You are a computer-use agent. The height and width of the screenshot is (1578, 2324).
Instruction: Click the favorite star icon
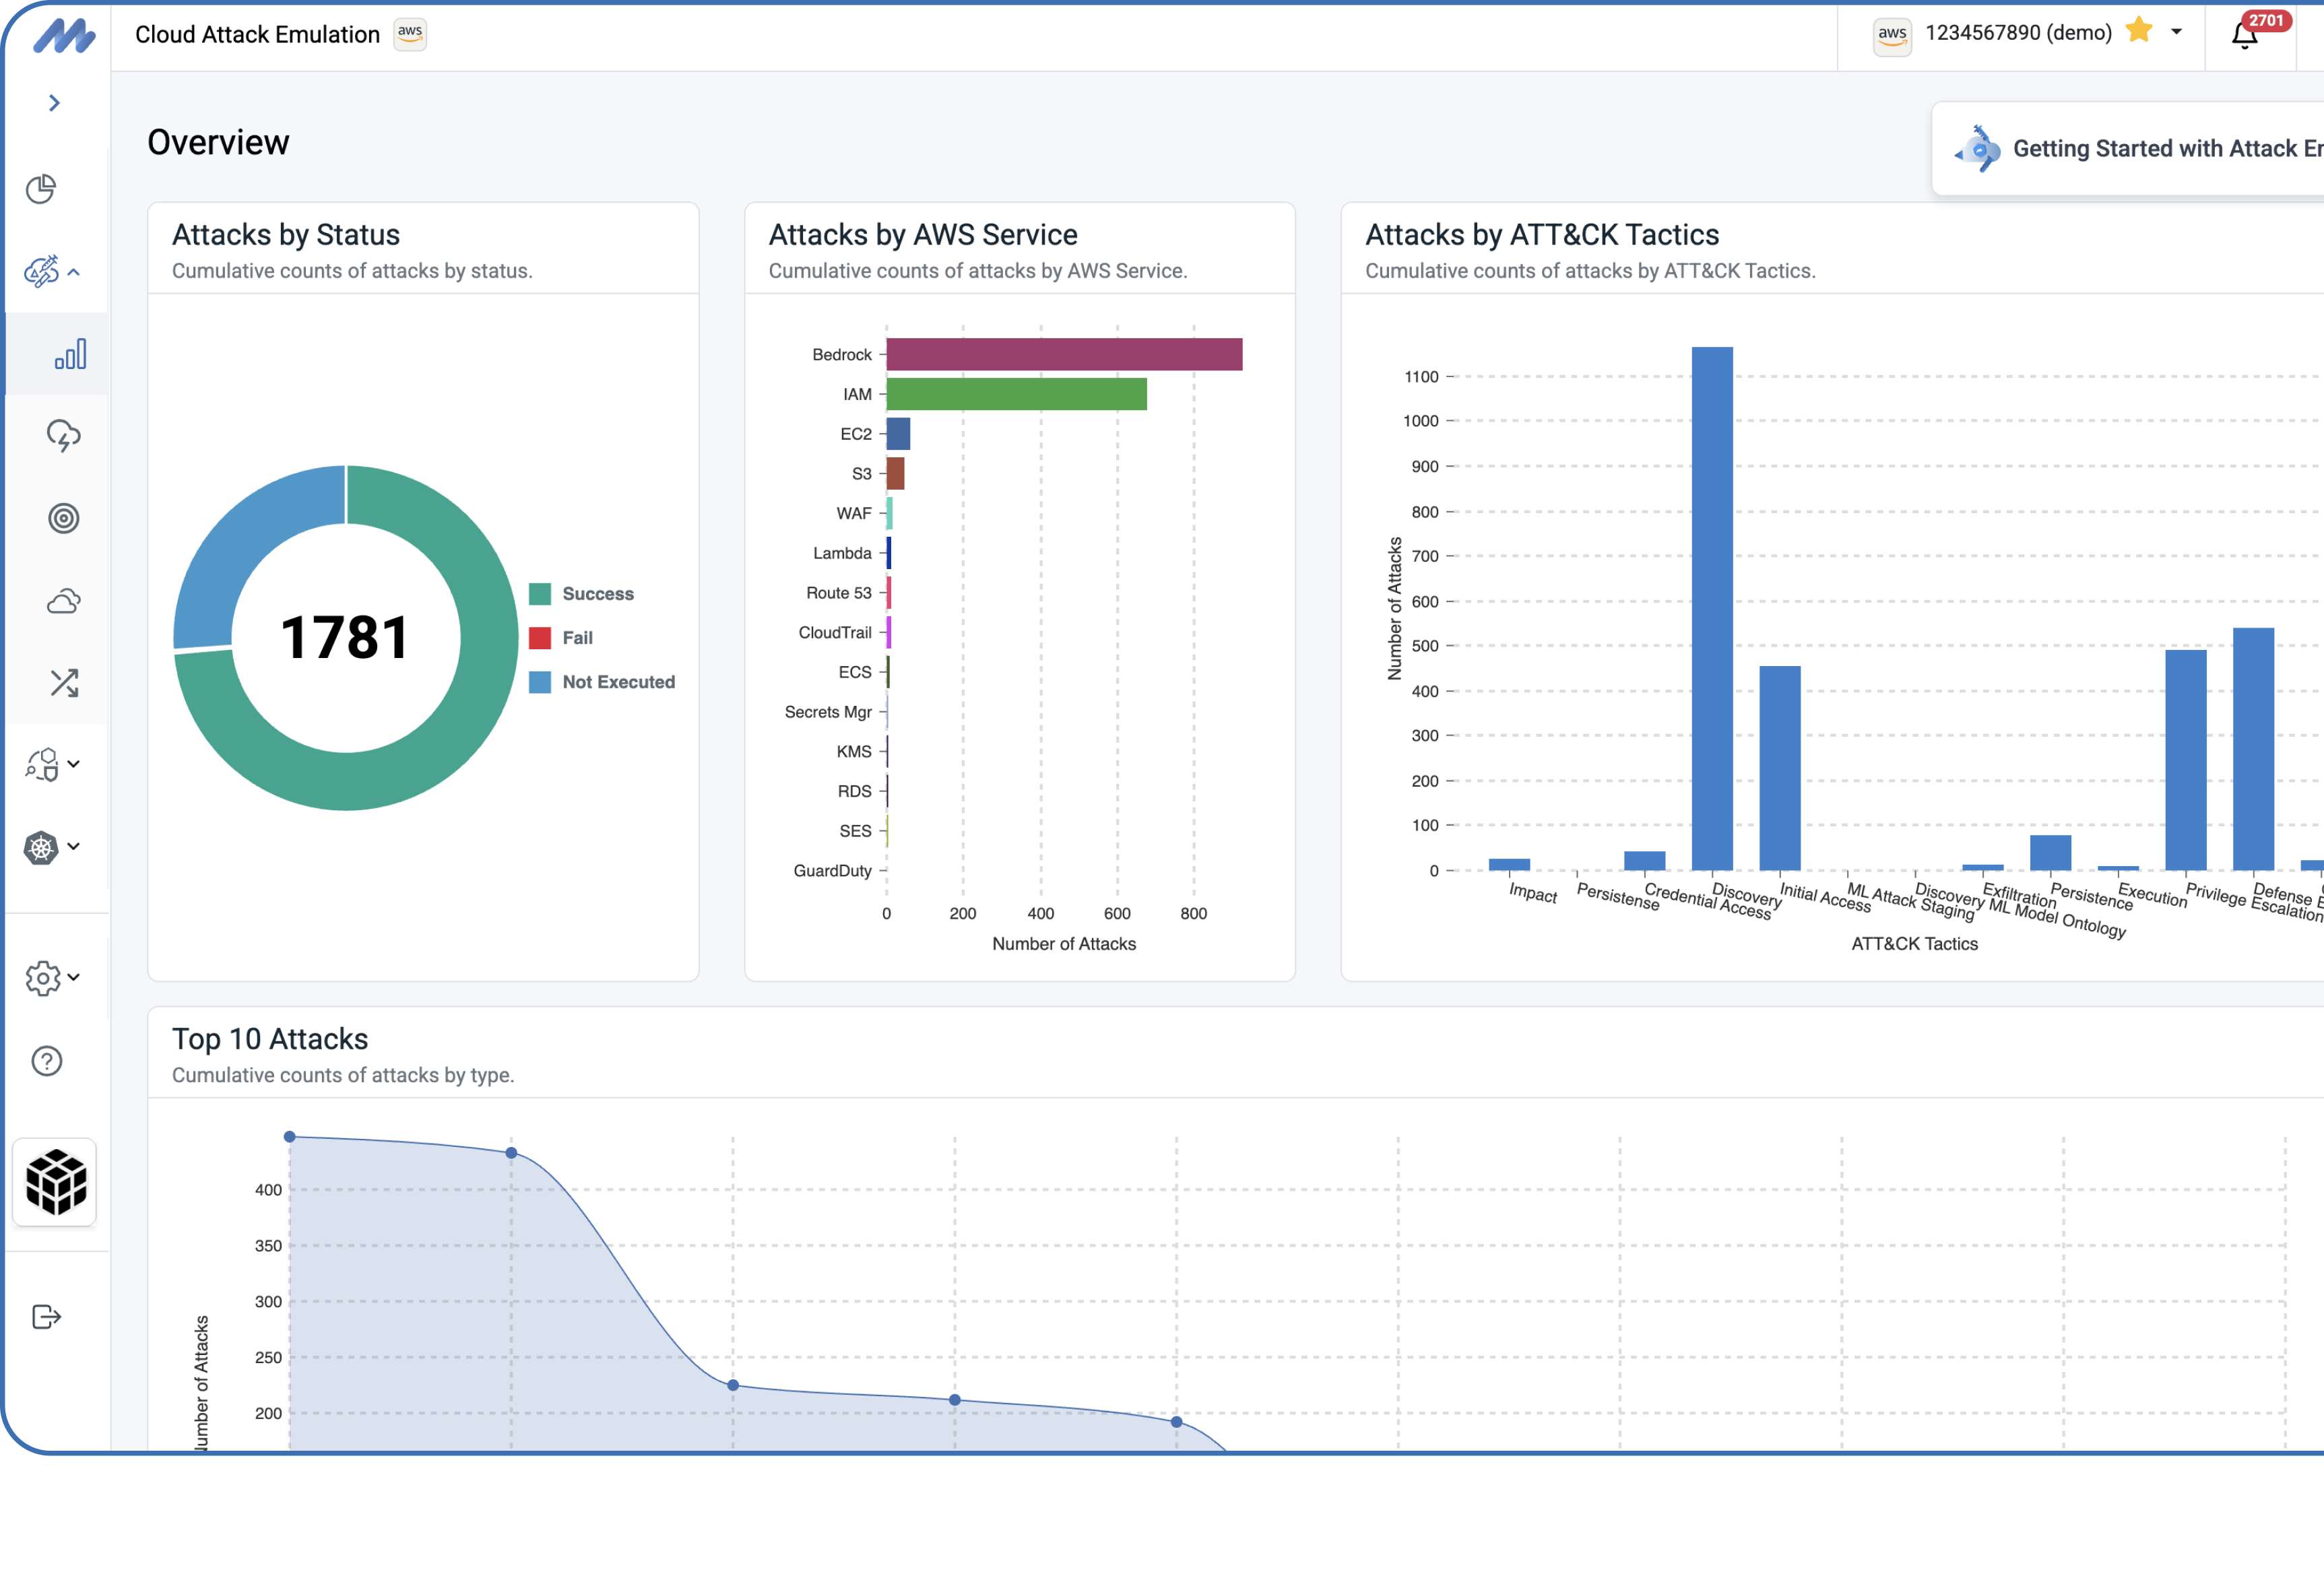tap(2139, 30)
